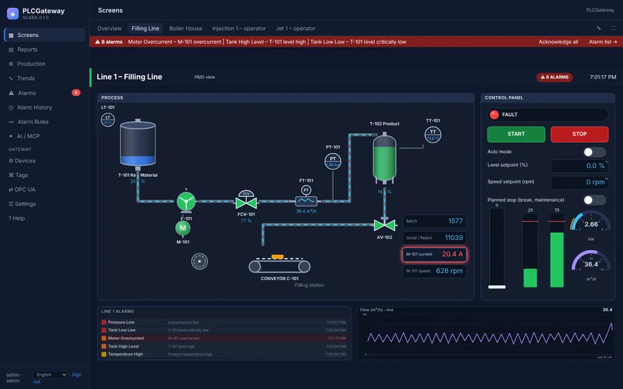Click the TT-101 temperature transmitter symbol

pos(433,135)
